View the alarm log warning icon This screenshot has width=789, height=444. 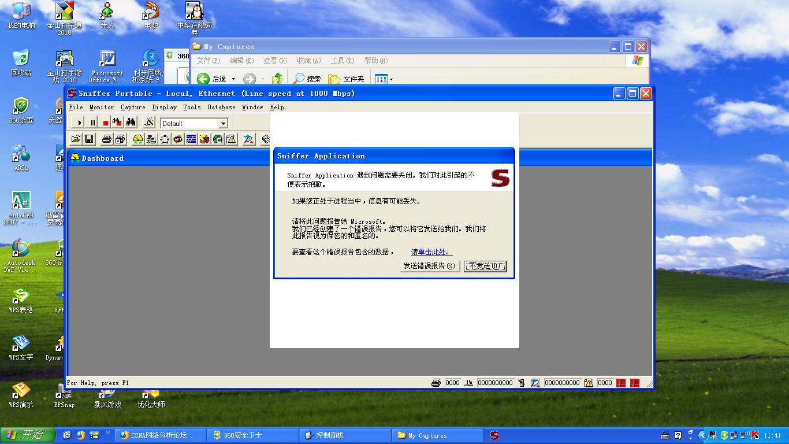pos(231,139)
